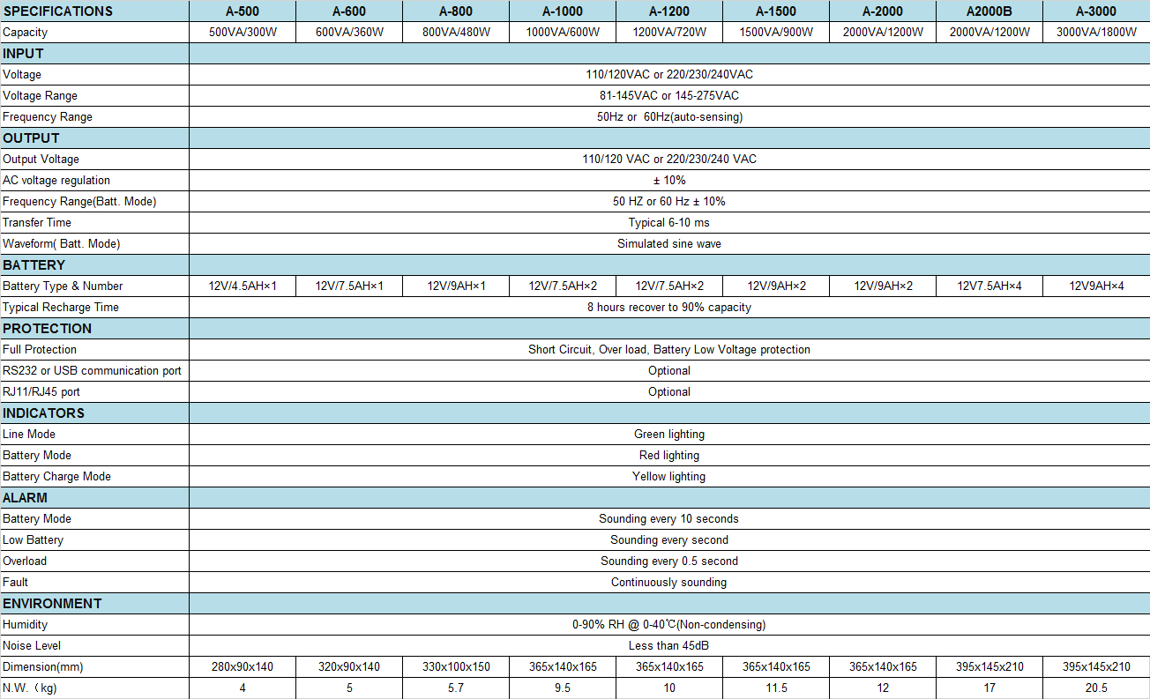Select the 1200VA/720W capacity cell
Viewport: 1150px width, 699px height.
pyautogui.click(x=669, y=33)
